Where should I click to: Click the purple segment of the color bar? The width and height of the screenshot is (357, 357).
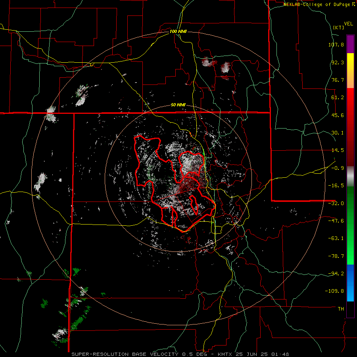click(350, 44)
